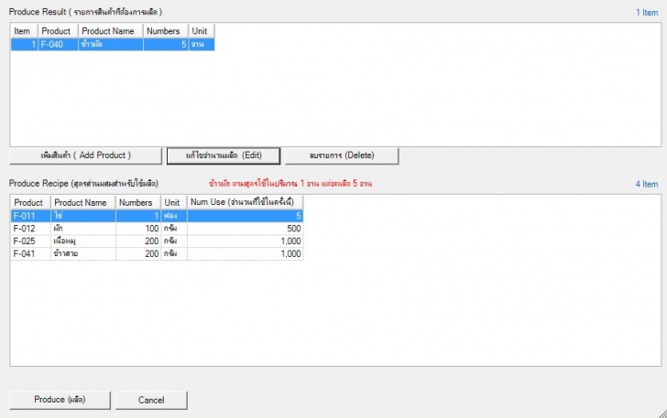Click Product column header in Produce Result
Image resolution: width=667 pixels, height=418 pixels.
click(59, 31)
